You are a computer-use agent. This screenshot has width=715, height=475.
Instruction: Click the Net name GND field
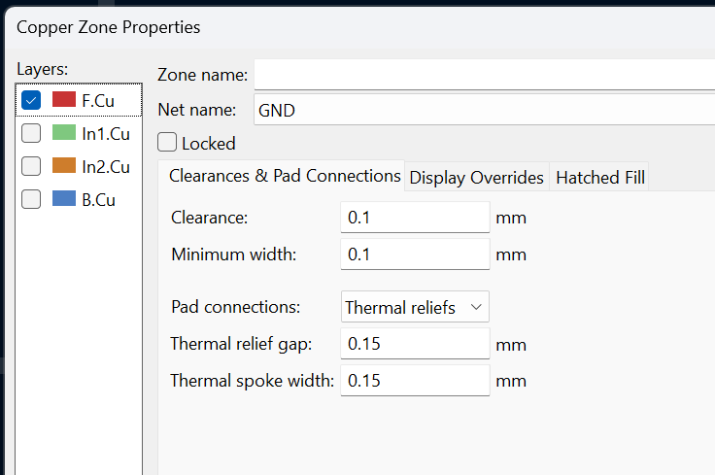pos(484,110)
